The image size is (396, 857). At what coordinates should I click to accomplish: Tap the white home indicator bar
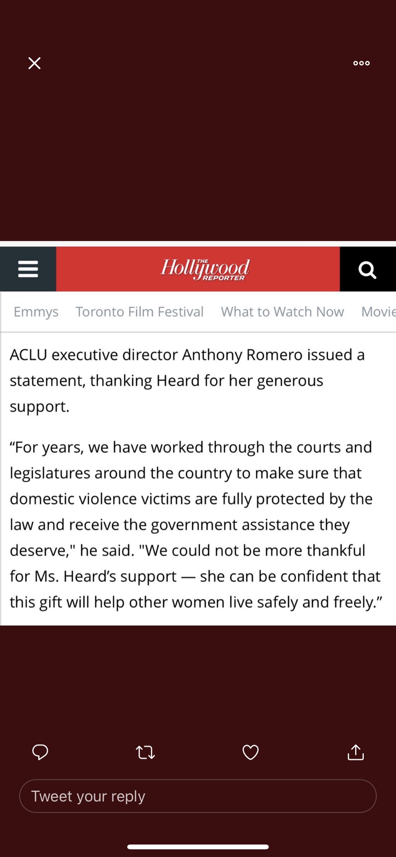click(198, 847)
